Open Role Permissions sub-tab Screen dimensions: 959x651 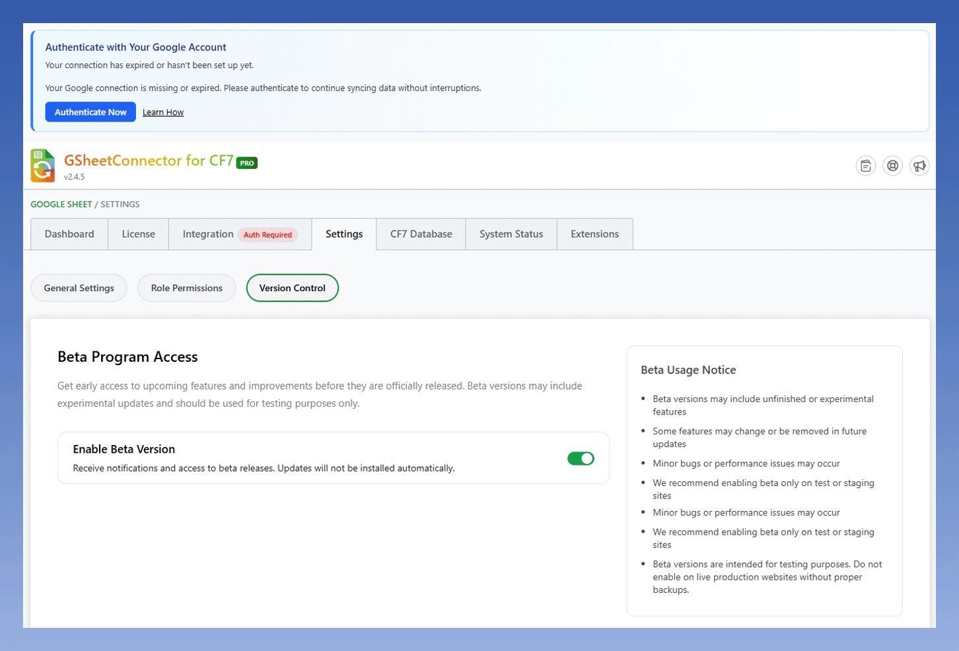click(x=187, y=288)
